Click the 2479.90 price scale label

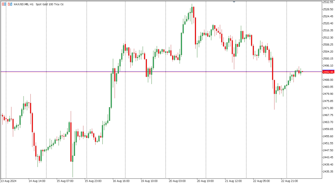click(x=328, y=94)
